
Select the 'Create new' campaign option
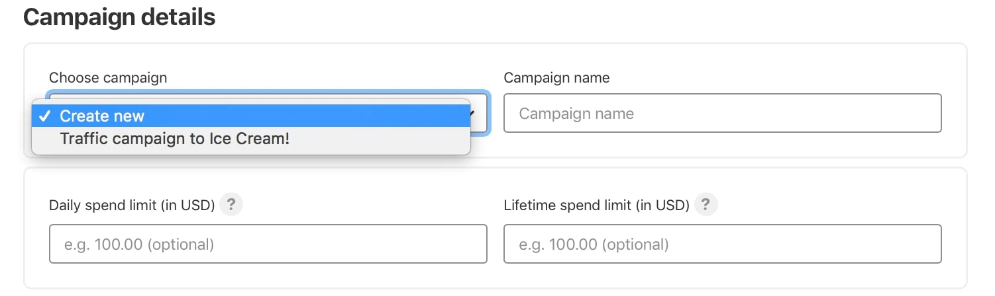point(102,116)
